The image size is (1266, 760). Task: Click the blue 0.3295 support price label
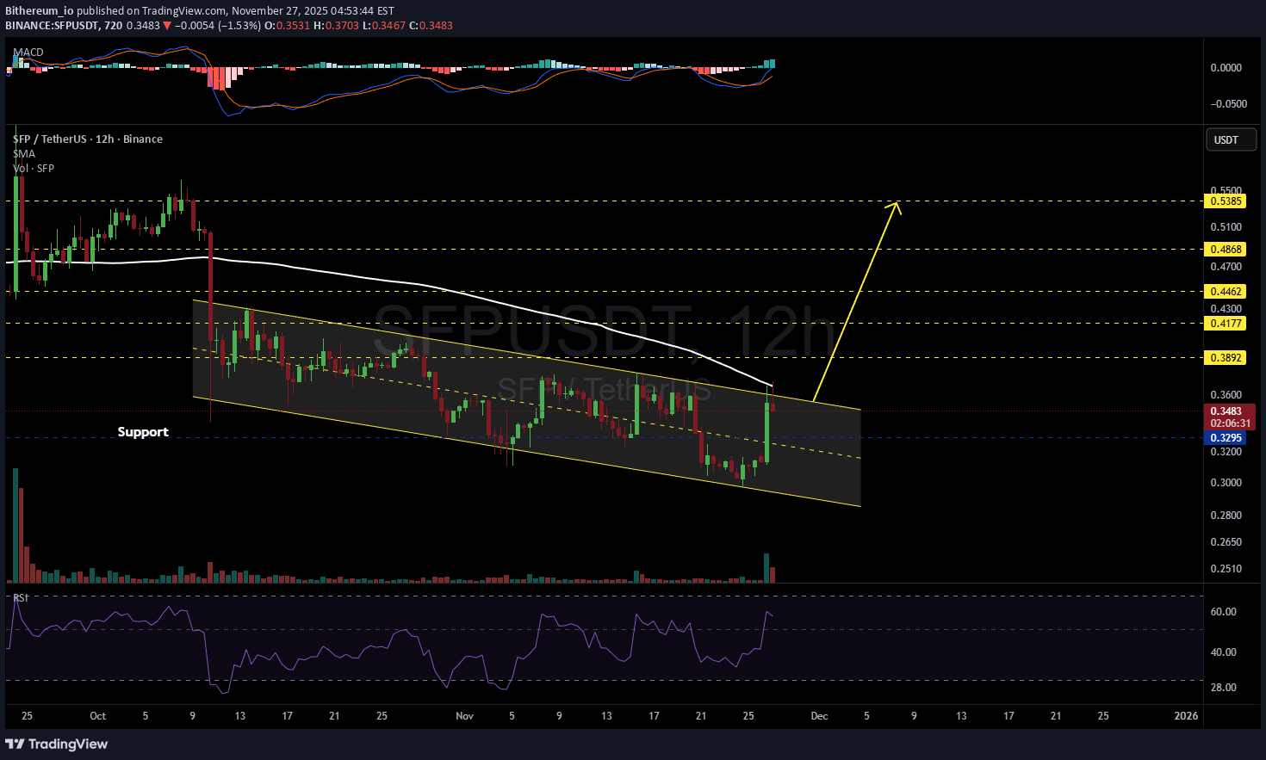(1226, 438)
